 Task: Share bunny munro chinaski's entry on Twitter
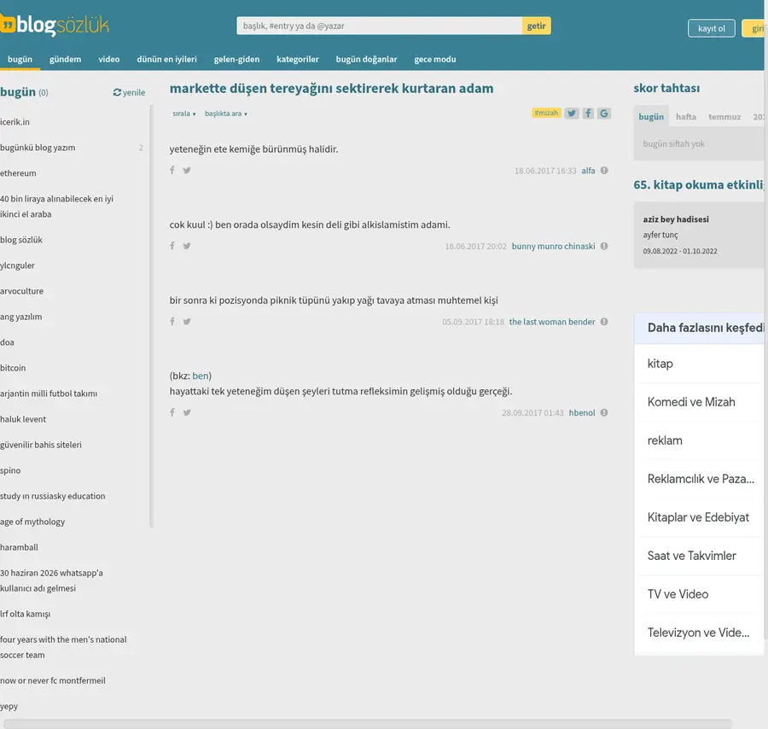coord(187,246)
